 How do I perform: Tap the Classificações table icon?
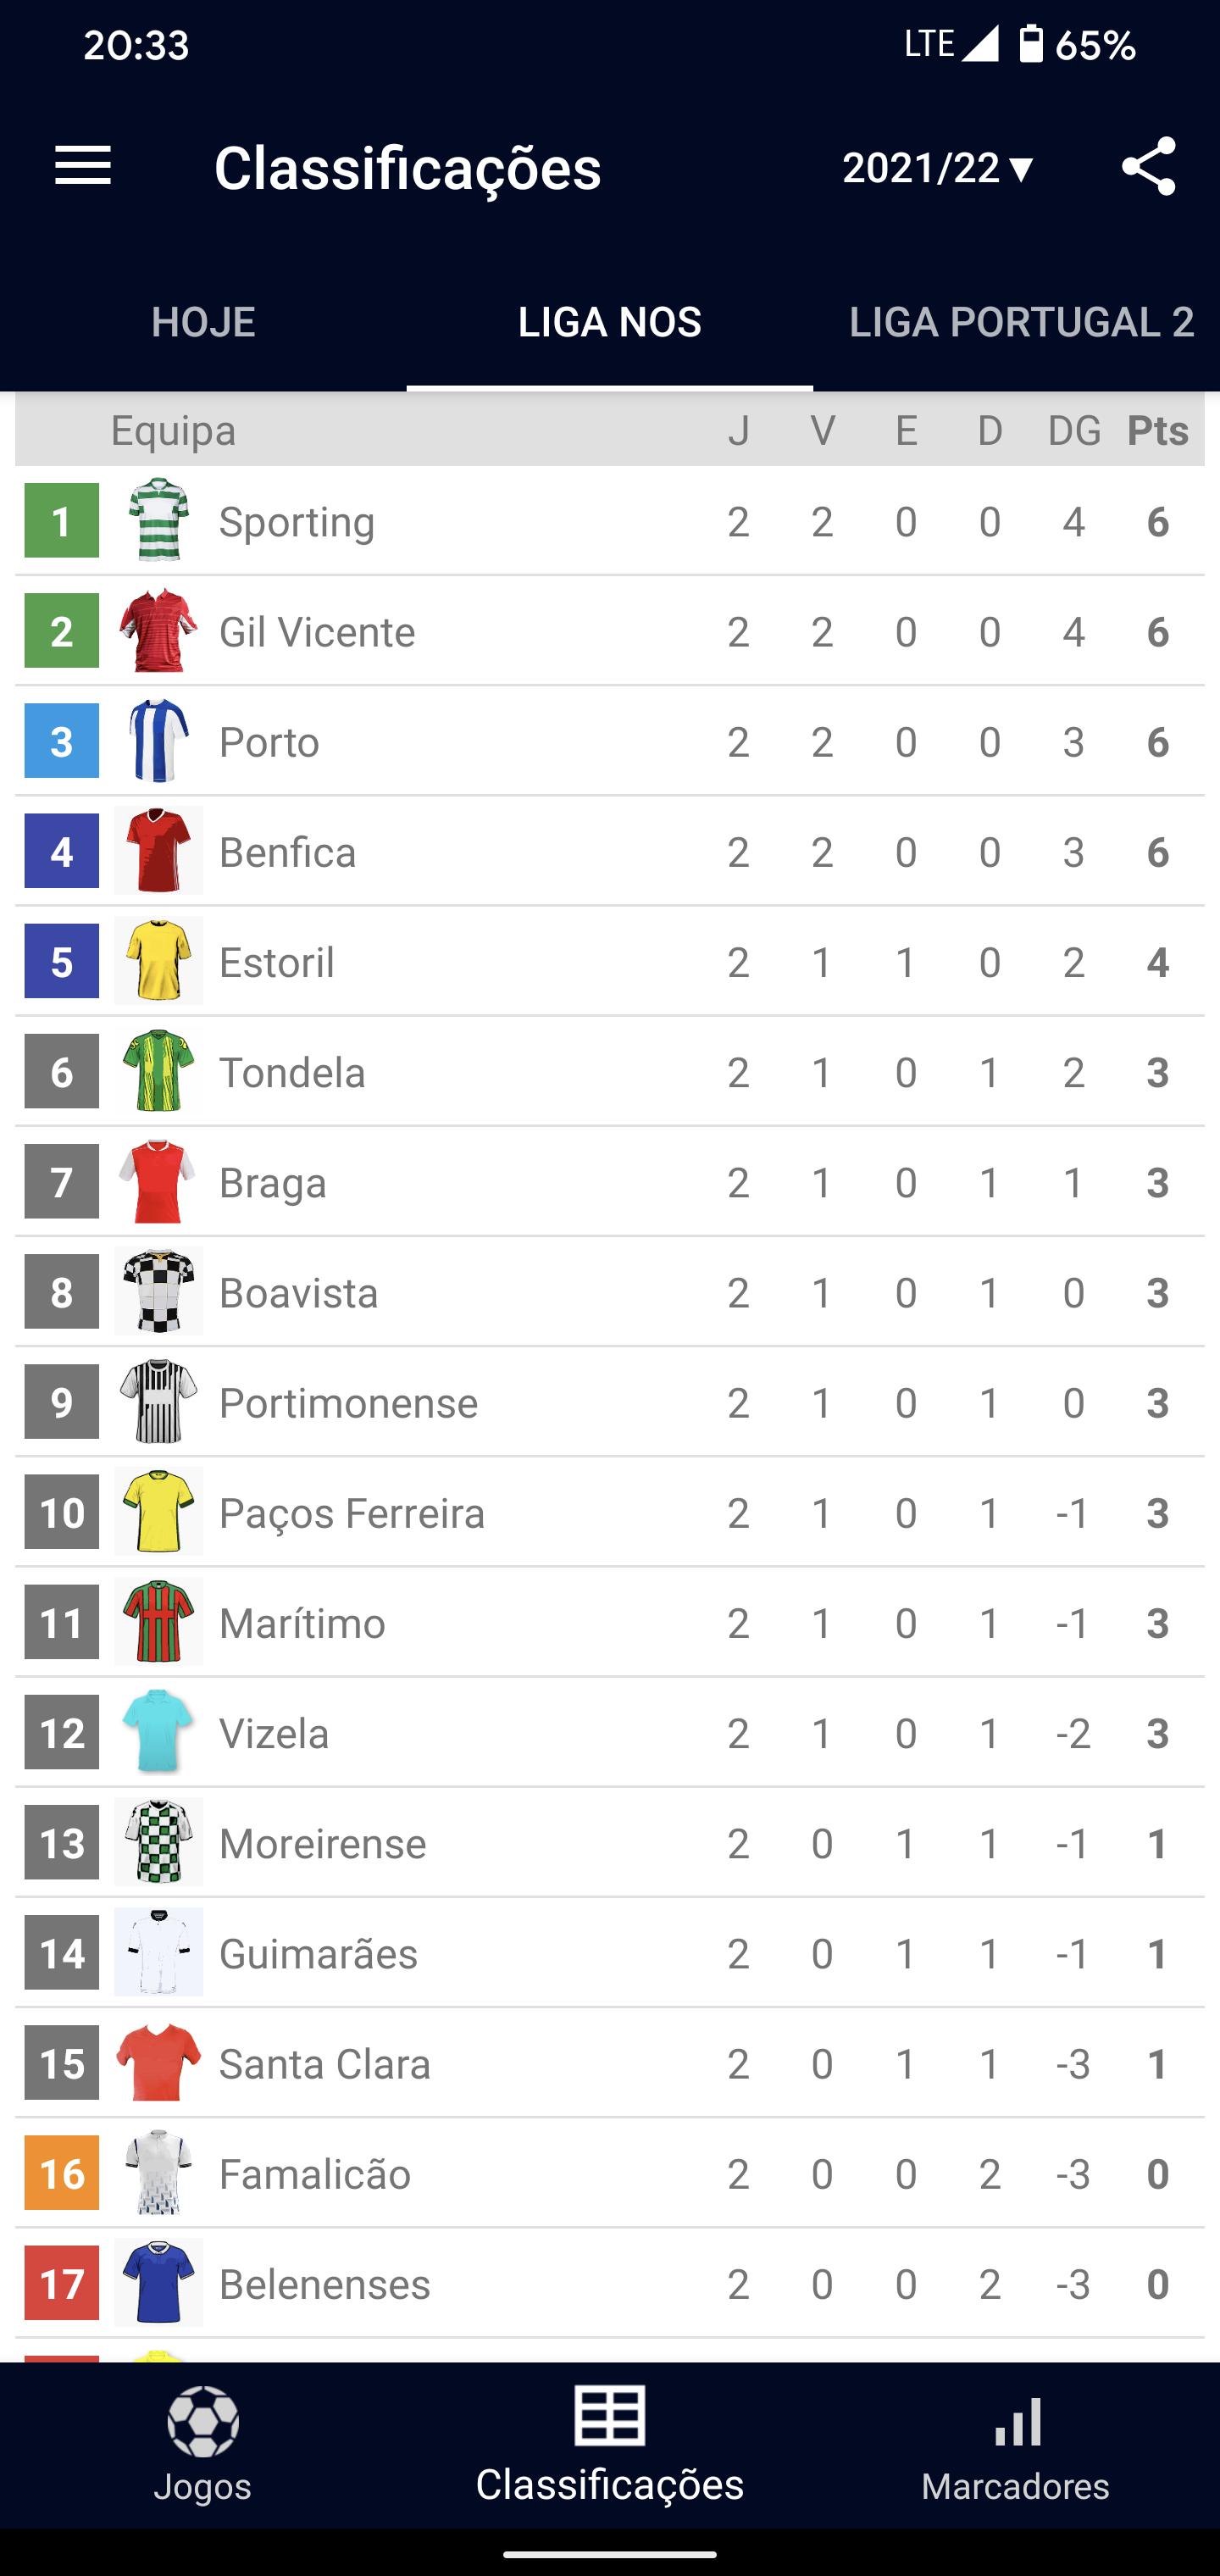(609, 2415)
